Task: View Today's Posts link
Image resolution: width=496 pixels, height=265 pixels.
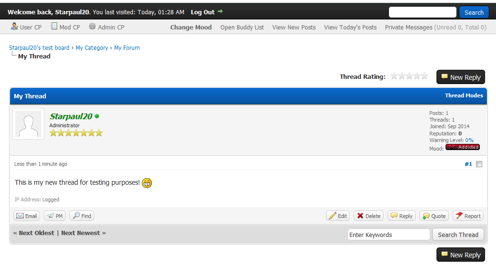Action: tap(350, 28)
